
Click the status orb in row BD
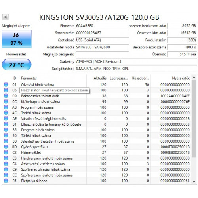click(6, 147)
